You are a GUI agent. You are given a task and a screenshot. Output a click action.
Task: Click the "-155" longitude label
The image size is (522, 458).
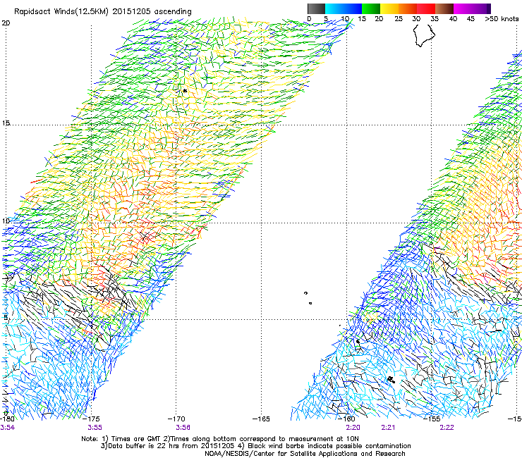tap(432, 419)
